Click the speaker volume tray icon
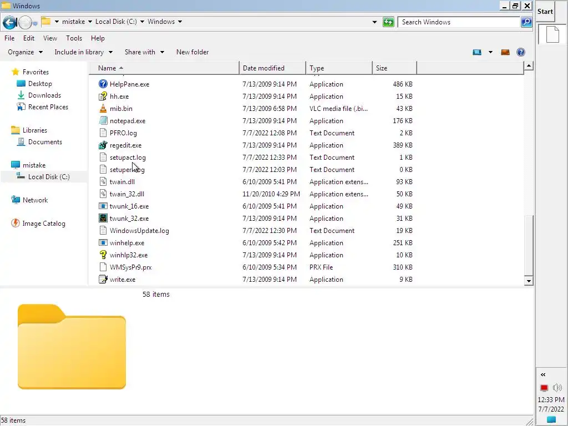Viewport: 568px width, 426px height. pos(557,388)
